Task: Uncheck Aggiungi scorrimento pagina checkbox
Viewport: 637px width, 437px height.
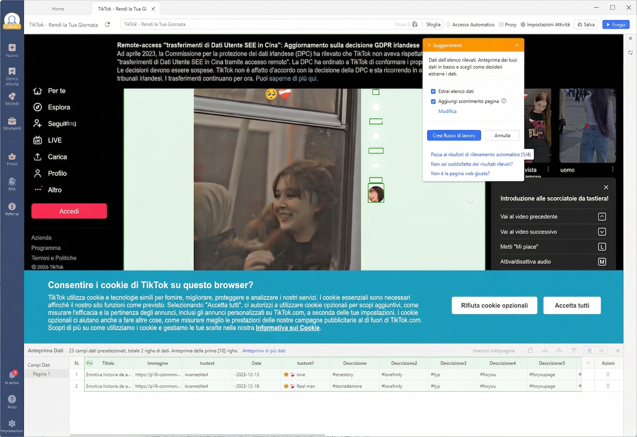Action: [433, 102]
